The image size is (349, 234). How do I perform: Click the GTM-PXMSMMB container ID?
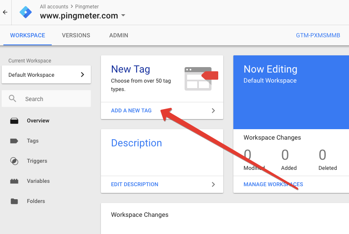(x=318, y=35)
